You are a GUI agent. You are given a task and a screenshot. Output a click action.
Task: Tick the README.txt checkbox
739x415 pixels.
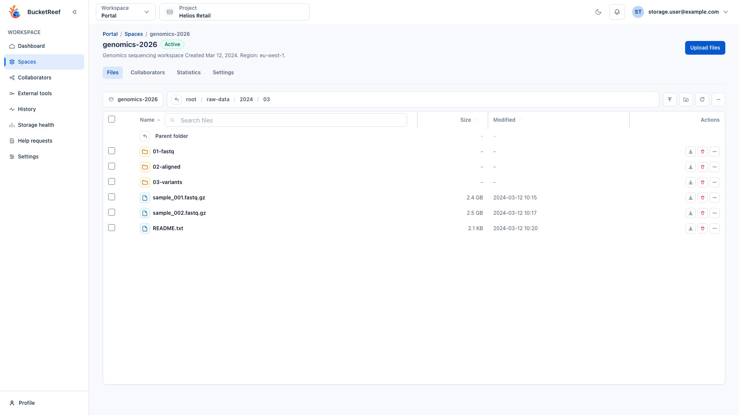[x=112, y=228]
